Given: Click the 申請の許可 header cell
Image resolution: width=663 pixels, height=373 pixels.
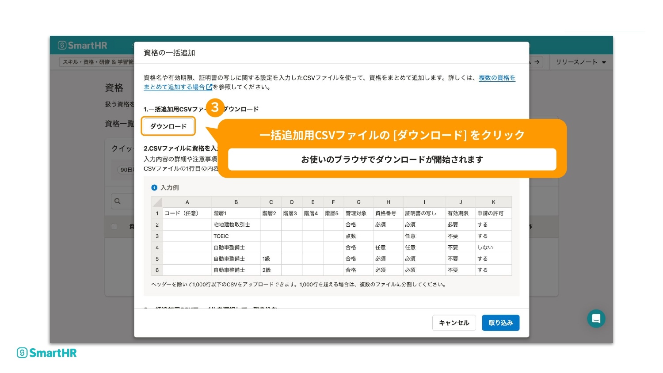Looking at the screenshot, I should coord(493,213).
